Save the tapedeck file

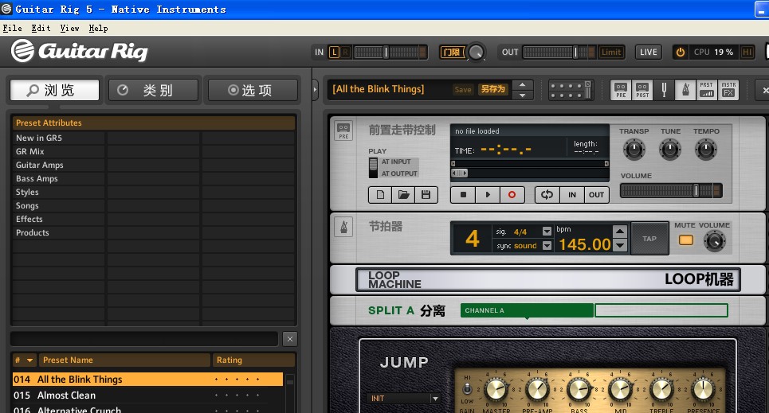426,195
